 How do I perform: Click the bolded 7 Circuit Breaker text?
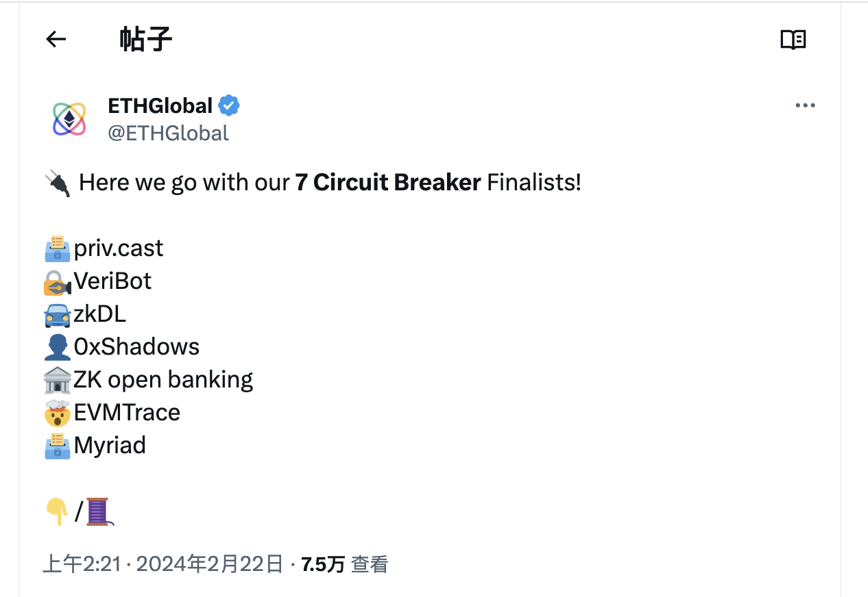point(386,183)
